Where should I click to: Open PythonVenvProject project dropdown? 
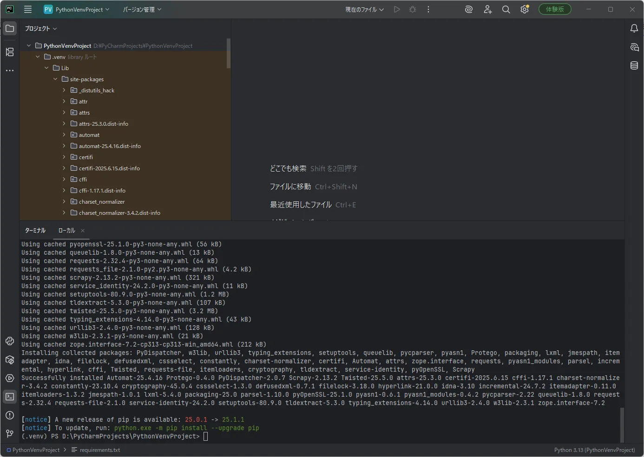(77, 9)
